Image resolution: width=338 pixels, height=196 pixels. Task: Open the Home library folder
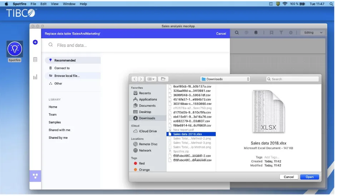tap(53, 107)
